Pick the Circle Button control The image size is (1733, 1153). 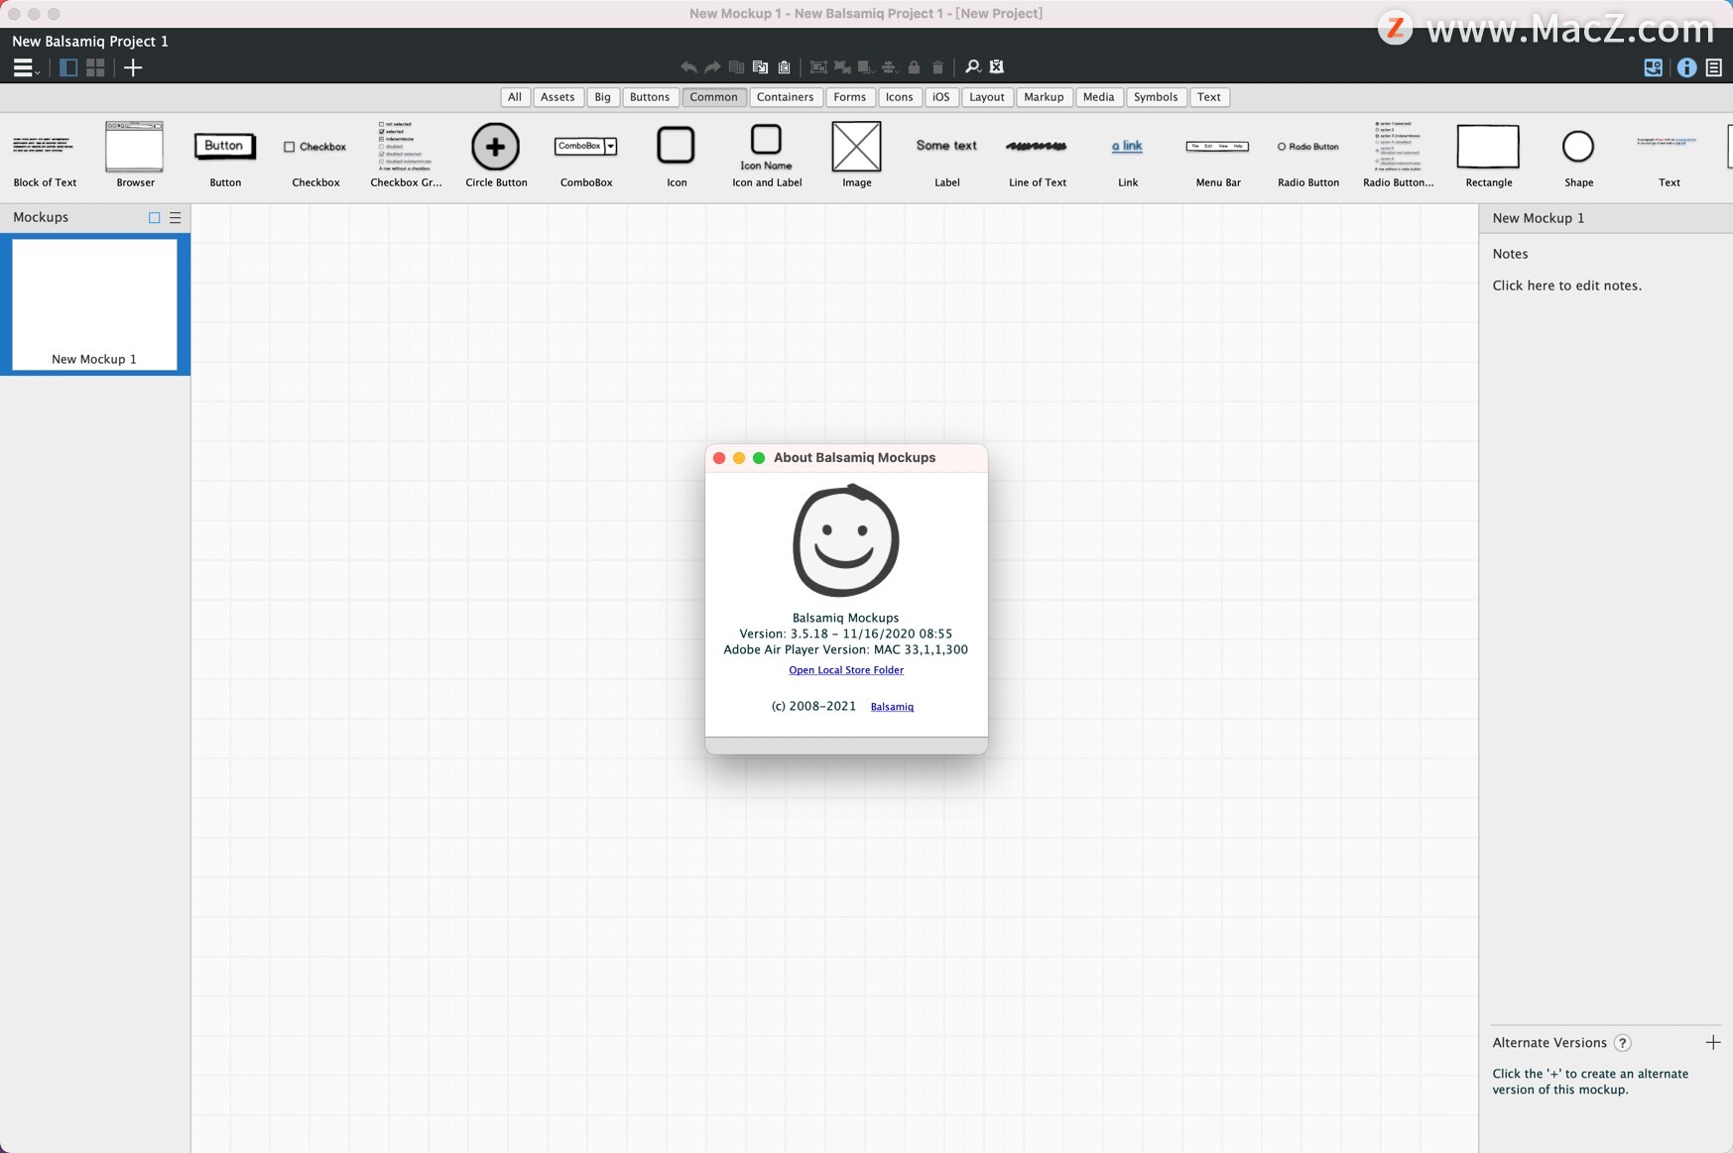pos(496,155)
